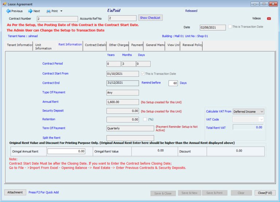Click the Contract Period Months field
Image resolution: width=280 pixels, height=202 pixels.
(129, 64)
